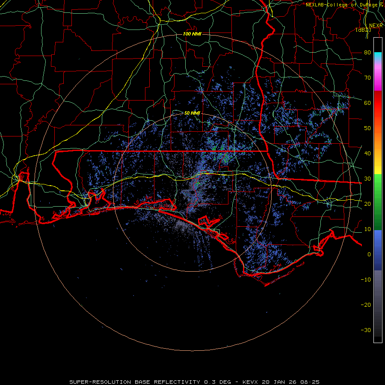This screenshot has width=385, height=385.
Task: Click the 60 value on color scale
Action: tap(367, 103)
